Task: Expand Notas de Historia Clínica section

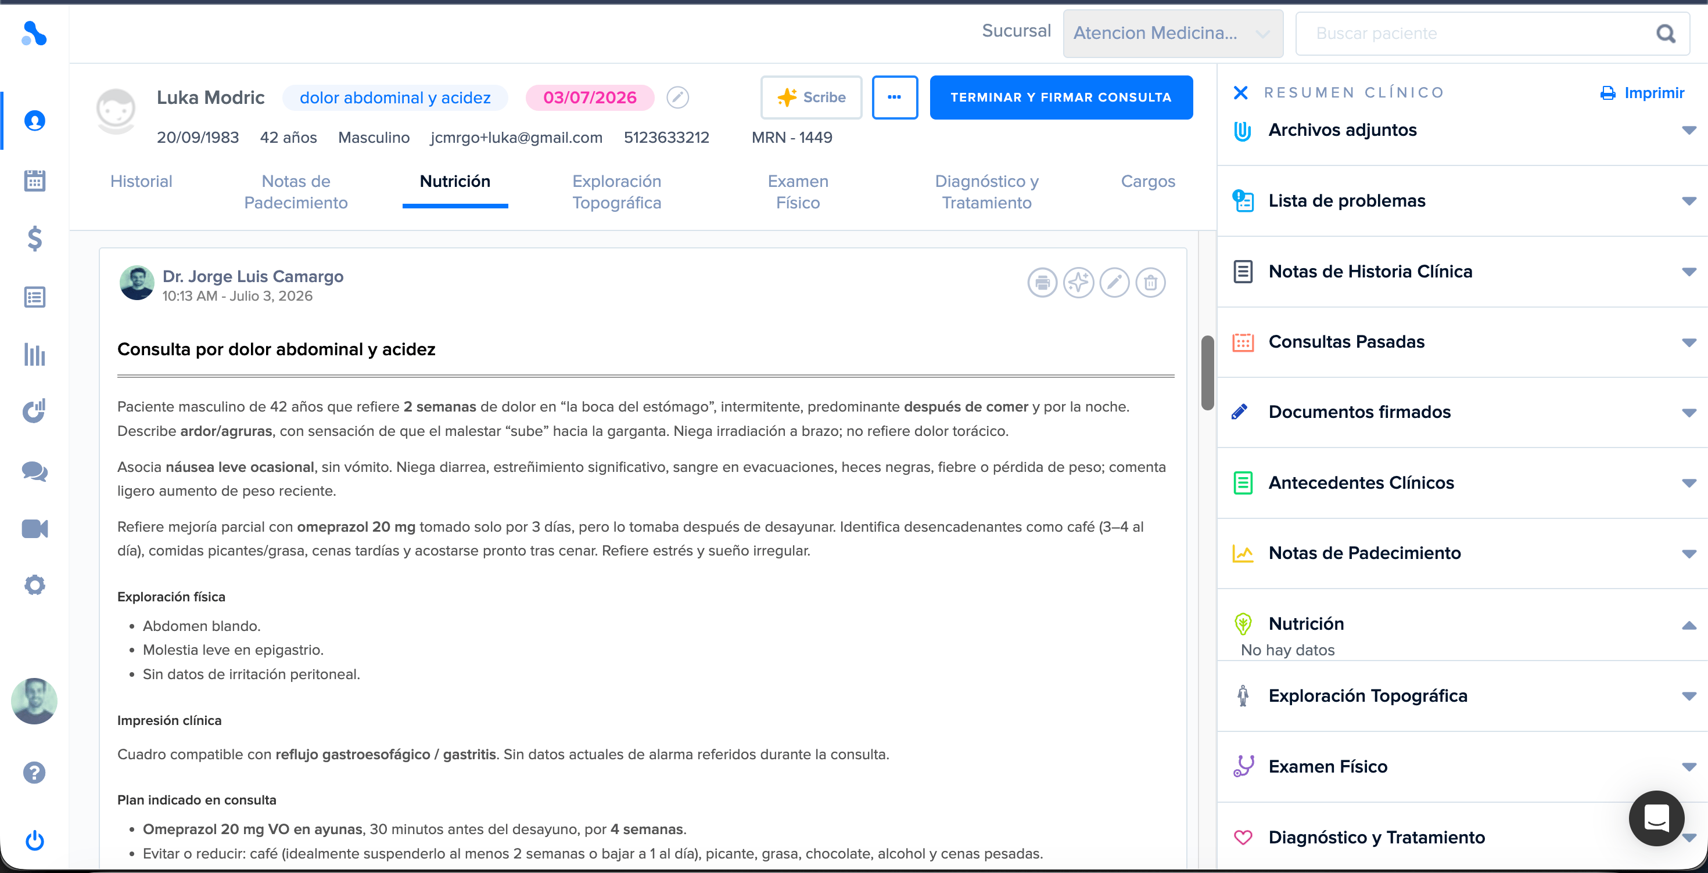Action: [1689, 272]
